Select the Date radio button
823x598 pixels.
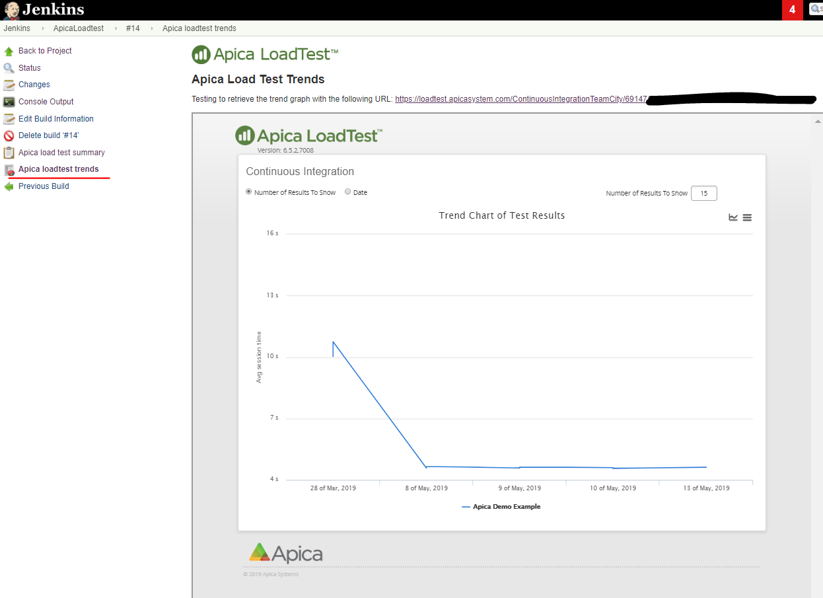pyautogui.click(x=348, y=192)
